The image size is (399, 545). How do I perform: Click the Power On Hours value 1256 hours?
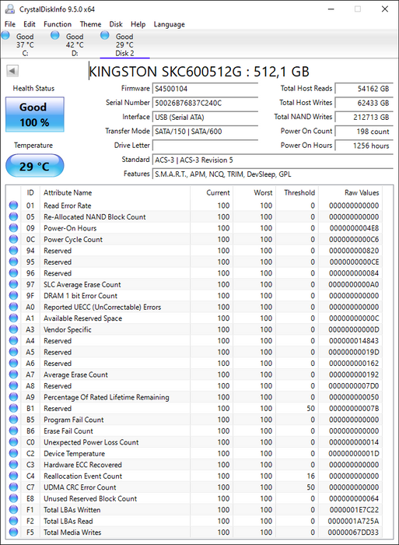364,146
